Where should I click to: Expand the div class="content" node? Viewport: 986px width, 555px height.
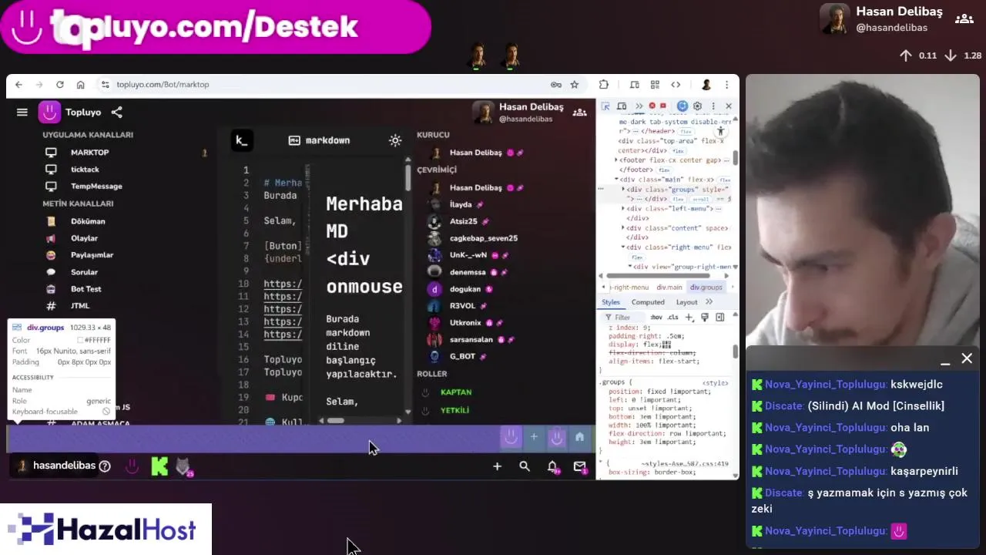tap(623, 228)
